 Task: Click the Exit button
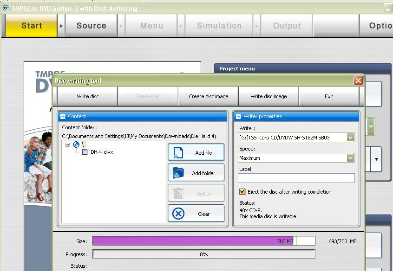click(x=329, y=96)
